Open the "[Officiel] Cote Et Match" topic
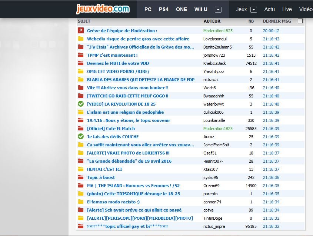The width and height of the screenshot is (313, 236). (111, 129)
